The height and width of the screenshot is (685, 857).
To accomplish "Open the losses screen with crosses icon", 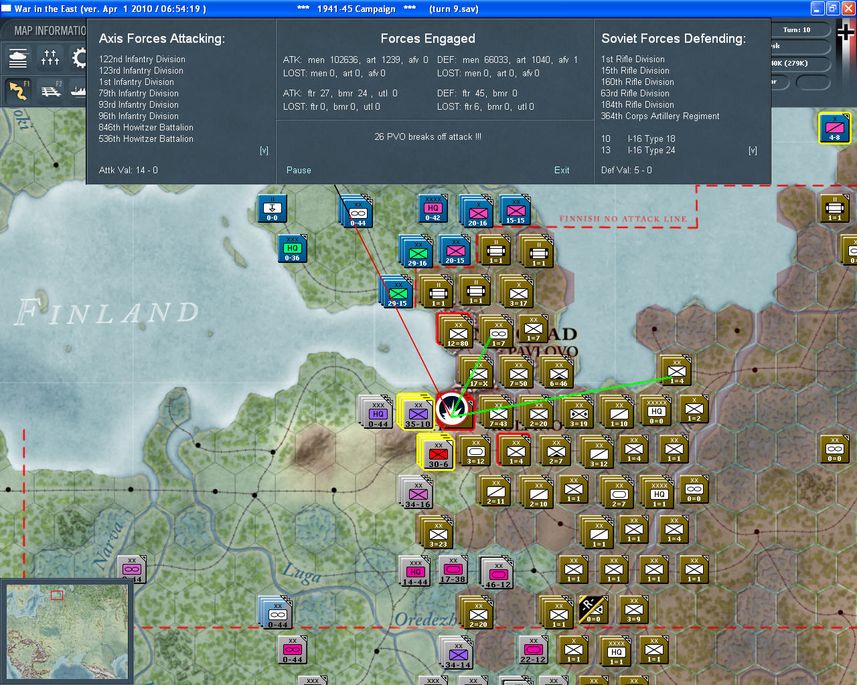I will click(50, 58).
